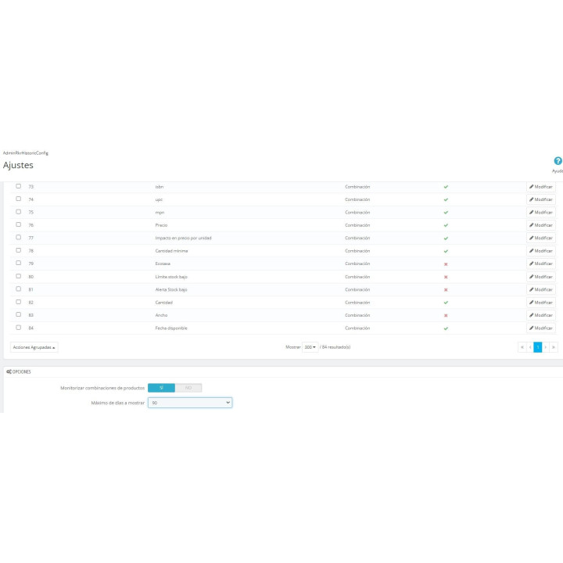The height and width of the screenshot is (563, 563).
Task: Enable red cross status for Ancho row
Action: tap(446, 315)
